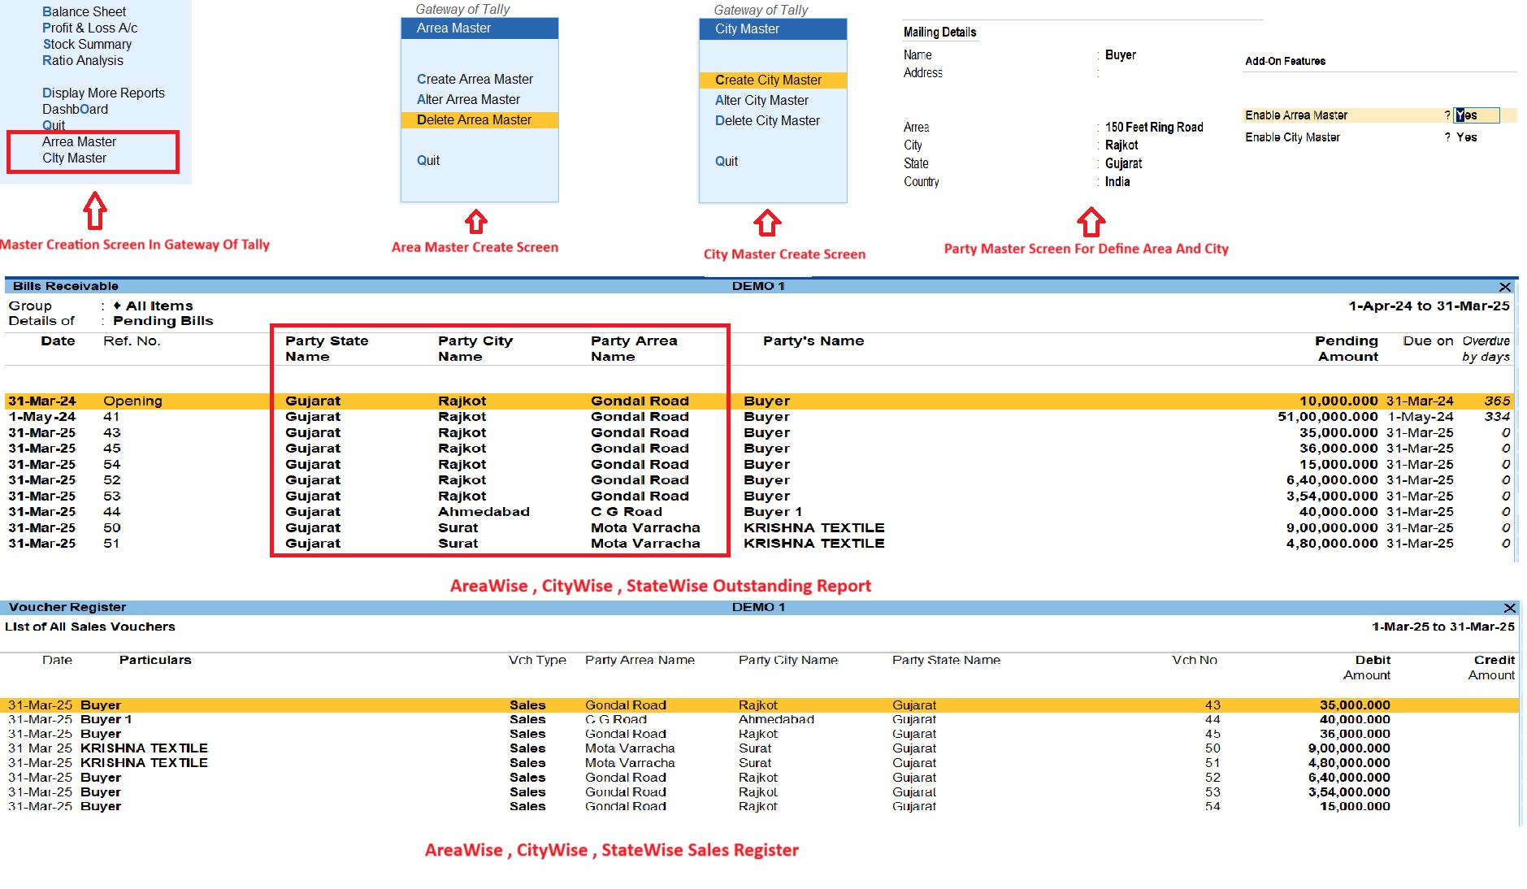Viewport: 1527px width, 889px height.
Task: Open Display More Reports
Action: 103,93
